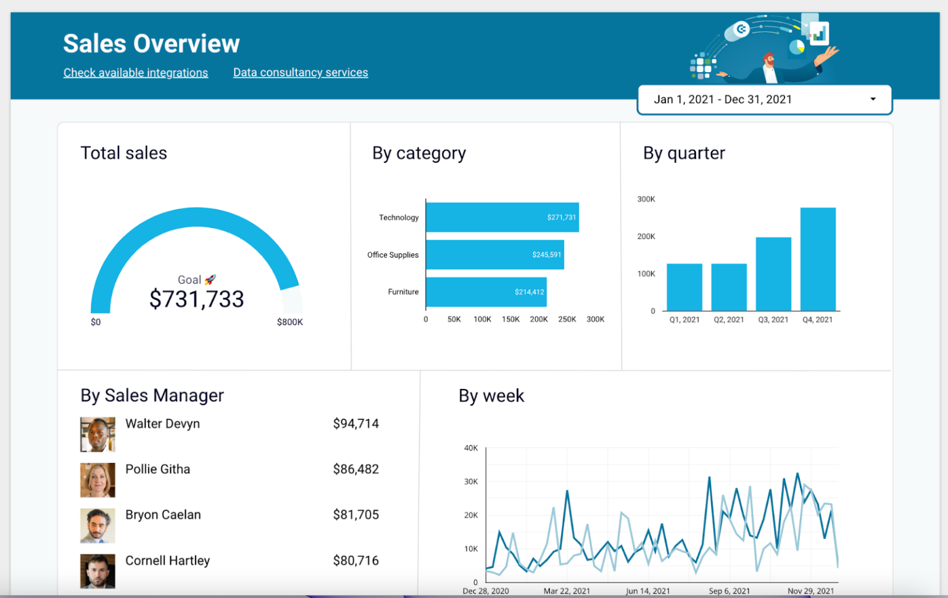The image size is (948, 598).
Task: Select the Furniture bar
Action: click(485, 292)
